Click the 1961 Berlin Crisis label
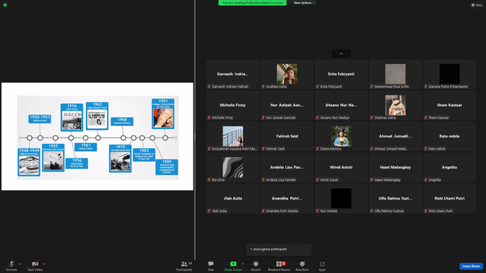 click(x=86, y=146)
